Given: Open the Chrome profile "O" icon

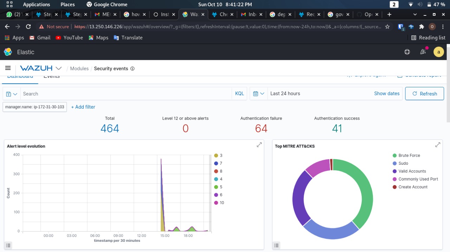Looking at the screenshot, I should (432, 27).
